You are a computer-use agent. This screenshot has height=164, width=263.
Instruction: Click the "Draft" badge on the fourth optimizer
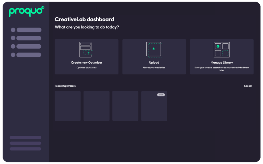coord(161,95)
